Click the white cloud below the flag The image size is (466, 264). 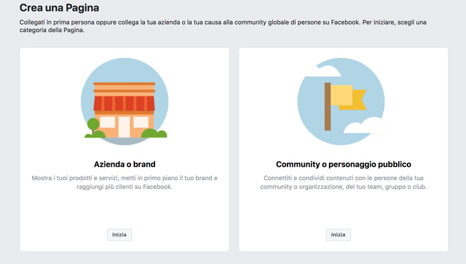[x=366, y=125]
